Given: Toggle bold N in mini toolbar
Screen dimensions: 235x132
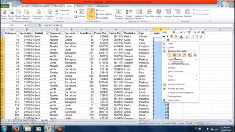Looking at the screenshot, I should click(164, 36).
